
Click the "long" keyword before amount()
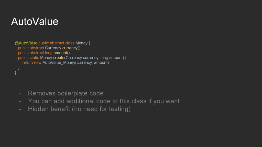click(x=49, y=53)
